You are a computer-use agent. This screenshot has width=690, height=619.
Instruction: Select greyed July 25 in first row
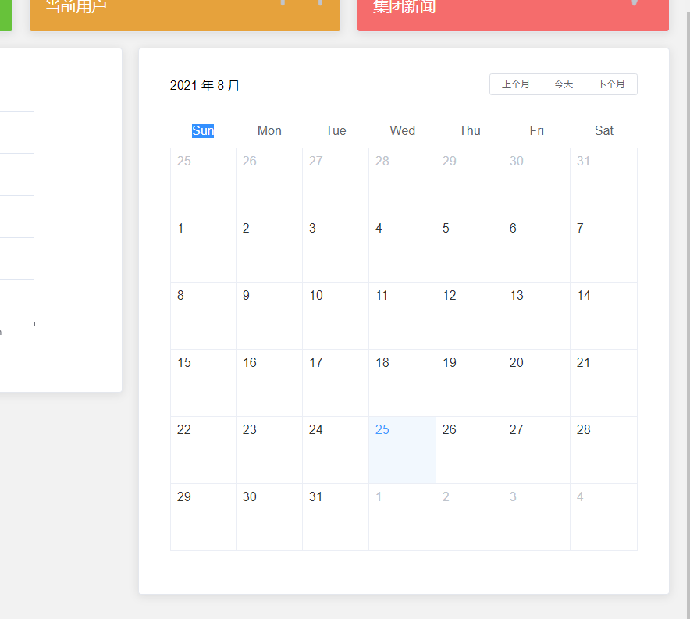point(203,182)
